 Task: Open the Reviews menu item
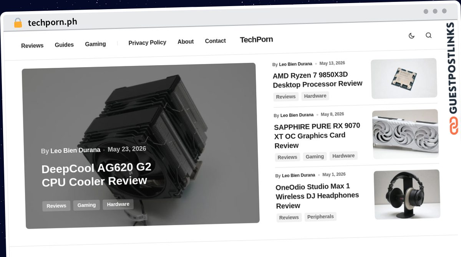(32, 46)
